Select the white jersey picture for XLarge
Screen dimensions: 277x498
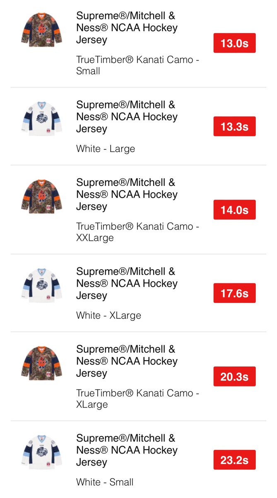tap(41, 285)
